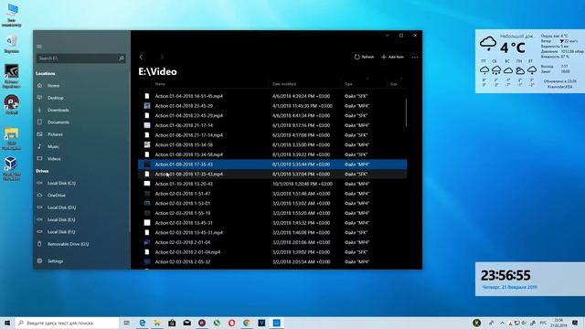The height and width of the screenshot is (329, 585).
Task: Open the Windows Start menu
Action: 7,323
